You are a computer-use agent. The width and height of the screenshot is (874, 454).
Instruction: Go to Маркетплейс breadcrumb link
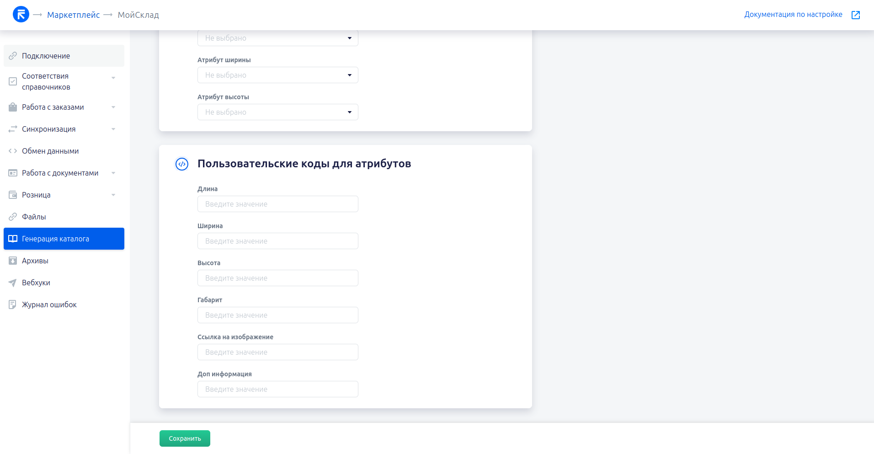pos(73,15)
